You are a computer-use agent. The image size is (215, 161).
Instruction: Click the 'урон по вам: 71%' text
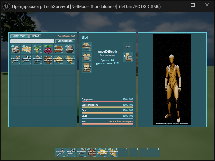coord(107,63)
